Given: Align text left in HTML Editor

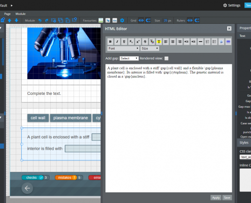Looking at the screenshot, I should click(166, 42).
